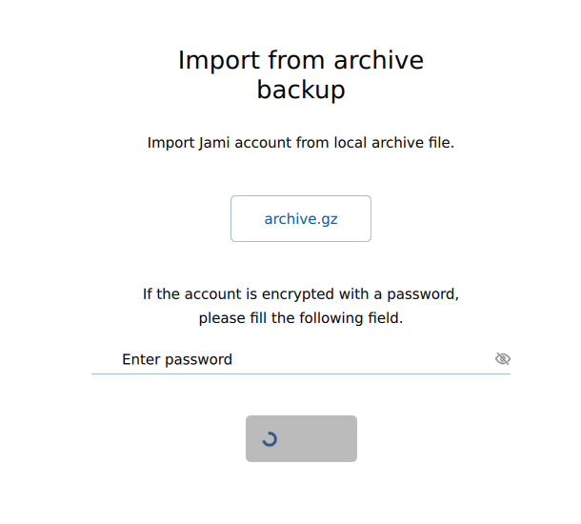Click the 'archive.gz' blue file name label
Viewport: 581px width, 524px height.
(x=301, y=219)
